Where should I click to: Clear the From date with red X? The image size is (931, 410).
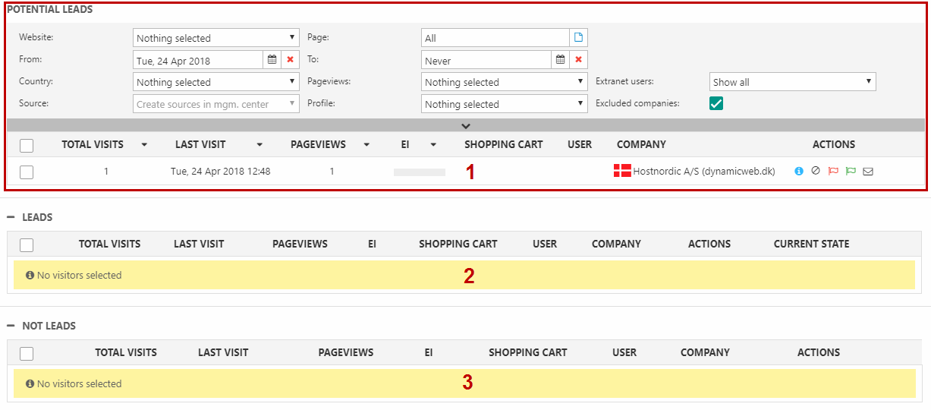point(290,60)
